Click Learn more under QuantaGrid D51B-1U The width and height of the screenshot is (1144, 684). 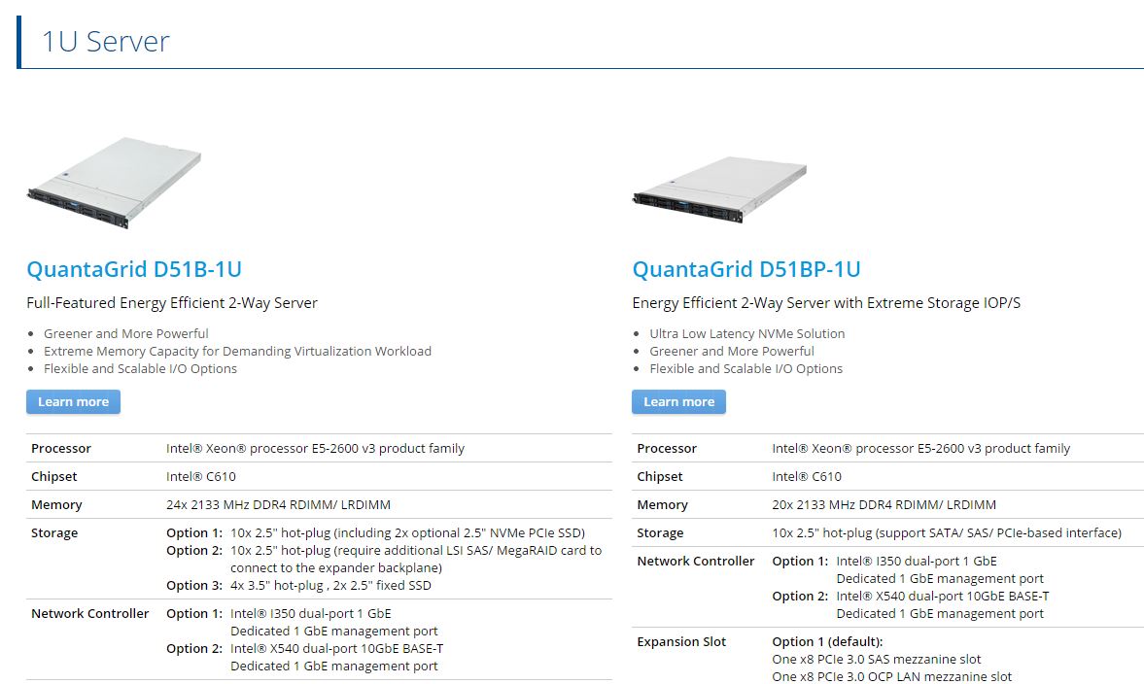pyautogui.click(x=73, y=402)
